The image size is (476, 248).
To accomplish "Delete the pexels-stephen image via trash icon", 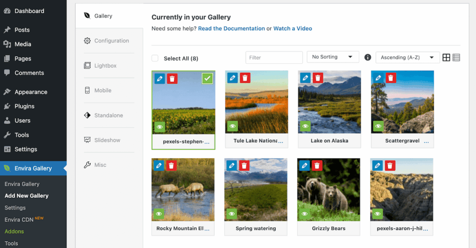I will point(172,79).
